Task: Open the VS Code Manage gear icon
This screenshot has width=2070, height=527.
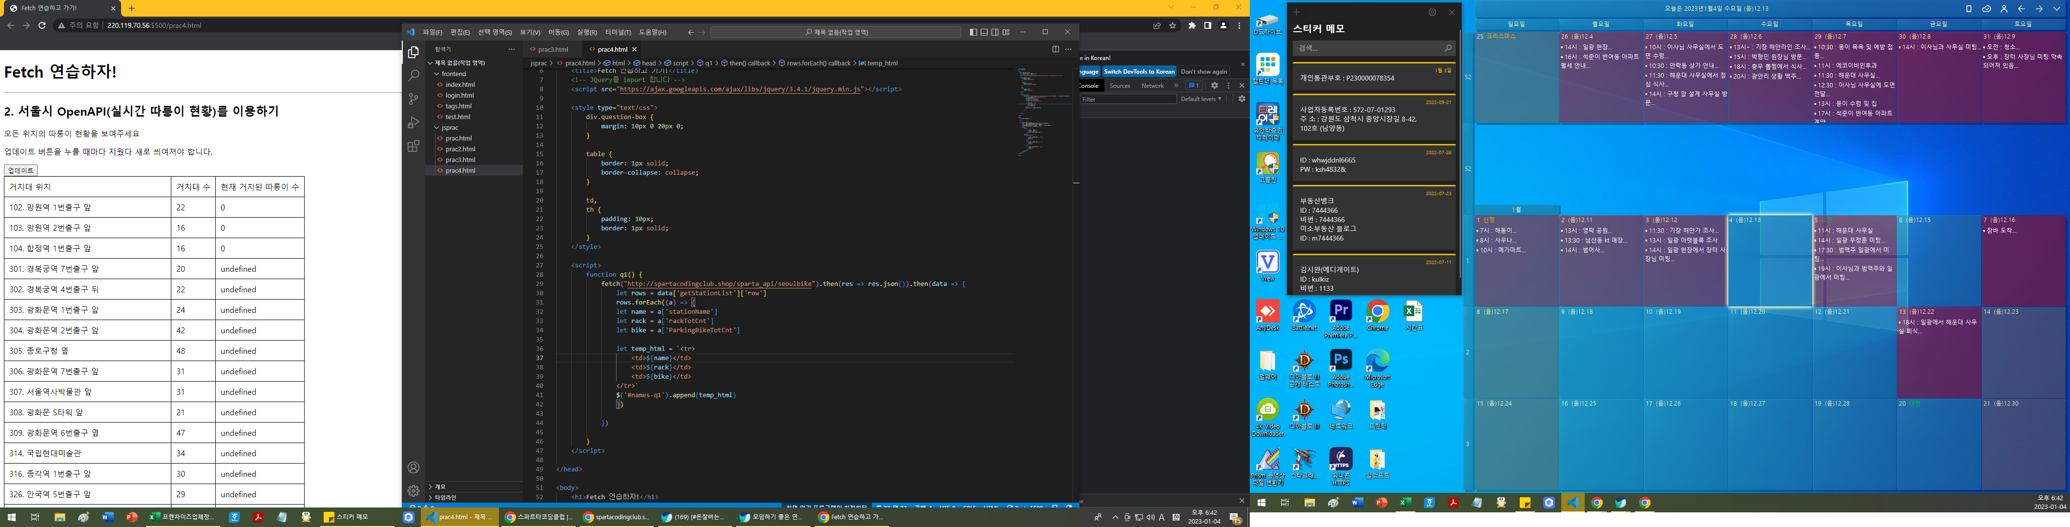Action: pos(413,490)
